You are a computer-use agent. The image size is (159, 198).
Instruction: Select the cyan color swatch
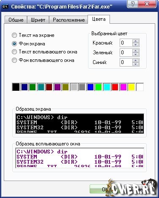pyautogui.click(x=107, y=87)
